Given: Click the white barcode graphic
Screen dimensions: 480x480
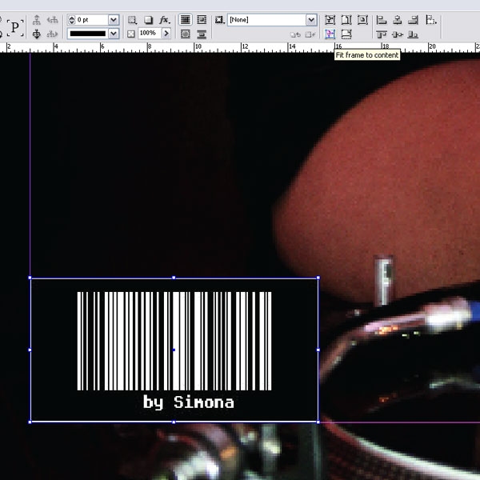Looking at the screenshot, I should tap(174, 341).
